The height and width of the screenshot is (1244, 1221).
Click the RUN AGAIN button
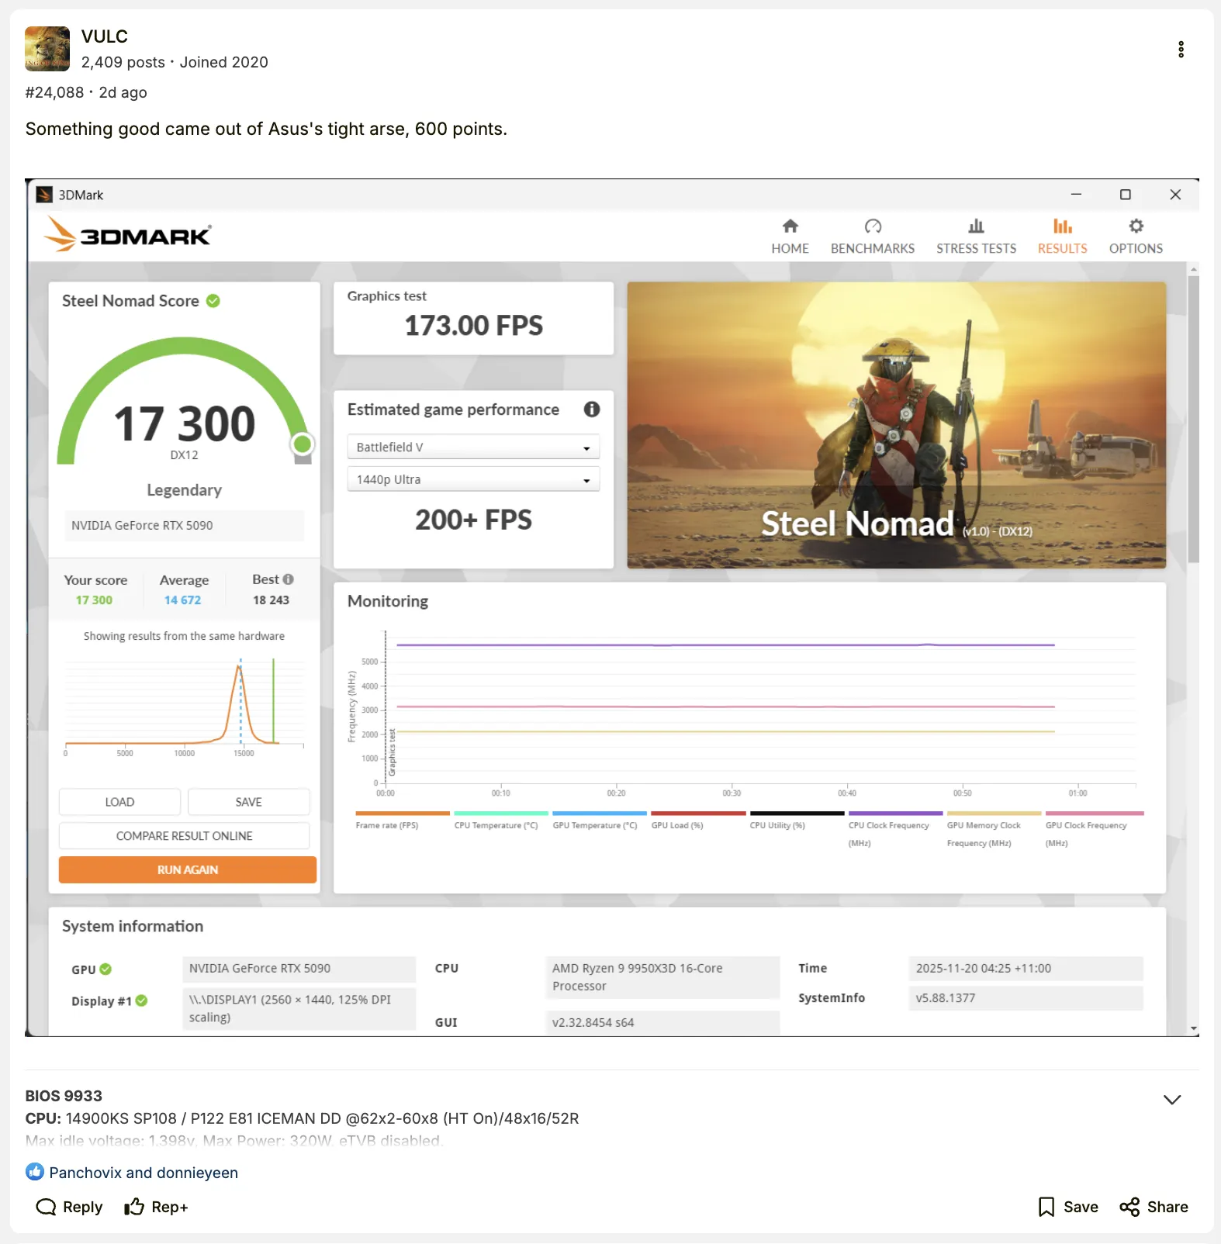pos(188,870)
